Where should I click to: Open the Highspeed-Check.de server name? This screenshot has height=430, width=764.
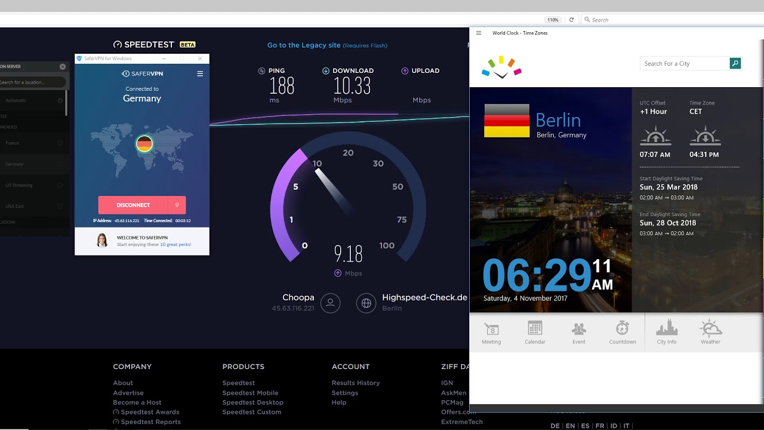(424, 297)
